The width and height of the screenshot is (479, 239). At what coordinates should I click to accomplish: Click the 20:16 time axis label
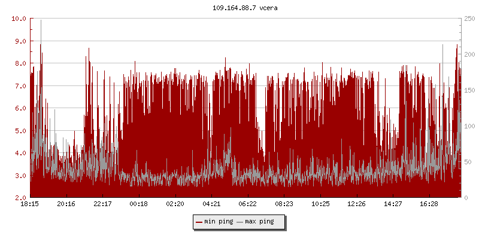tap(66, 204)
